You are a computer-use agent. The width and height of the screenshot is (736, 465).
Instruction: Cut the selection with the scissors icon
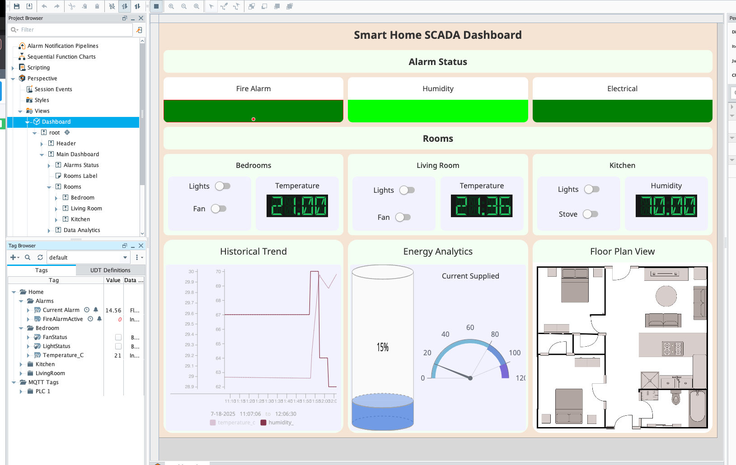pyautogui.click(x=72, y=6)
